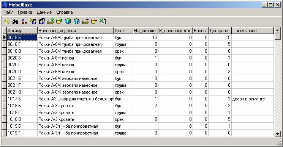This screenshot has height=147, width=283.
Task: Click 'Рокки-А3 шкаф для платья и белья' cell
Action: (76, 99)
